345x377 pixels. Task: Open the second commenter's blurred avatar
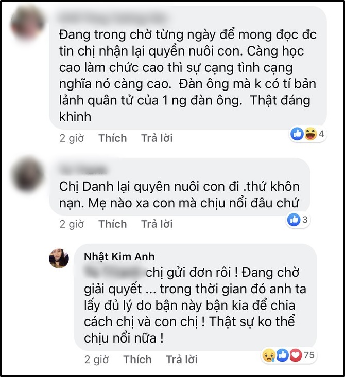[x=27, y=175]
